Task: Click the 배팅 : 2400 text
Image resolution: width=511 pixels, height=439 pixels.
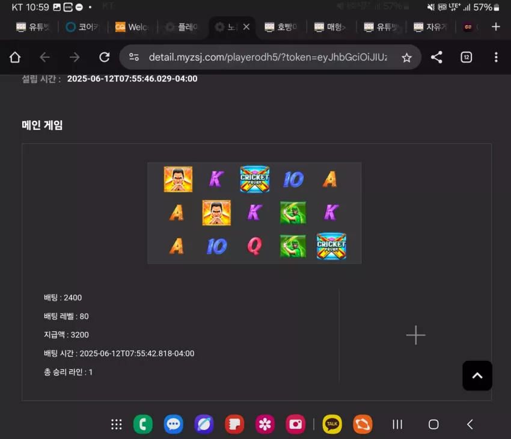Action: click(63, 298)
